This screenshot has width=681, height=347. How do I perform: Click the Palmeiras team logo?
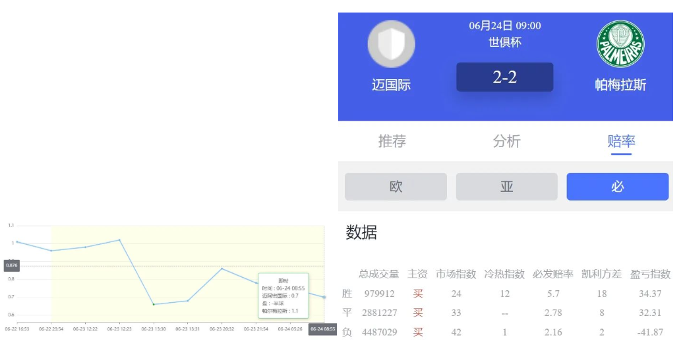pyautogui.click(x=620, y=44)
